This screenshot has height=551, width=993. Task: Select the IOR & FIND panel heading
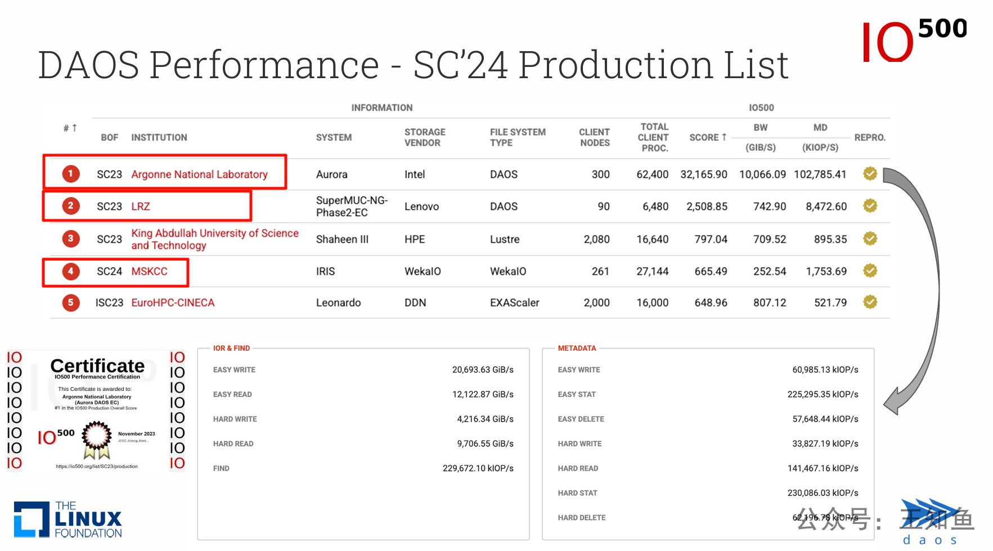[x=231, y=348]
